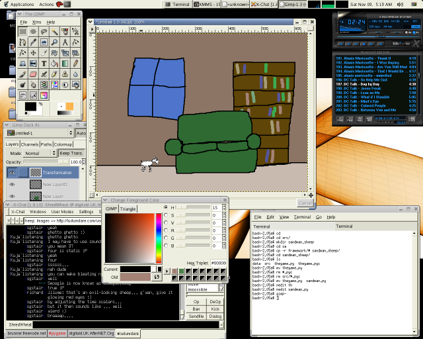This screenshot has width=423, height=339.
Task: Select the Eraser tool
Action: (x=33, y=73)
